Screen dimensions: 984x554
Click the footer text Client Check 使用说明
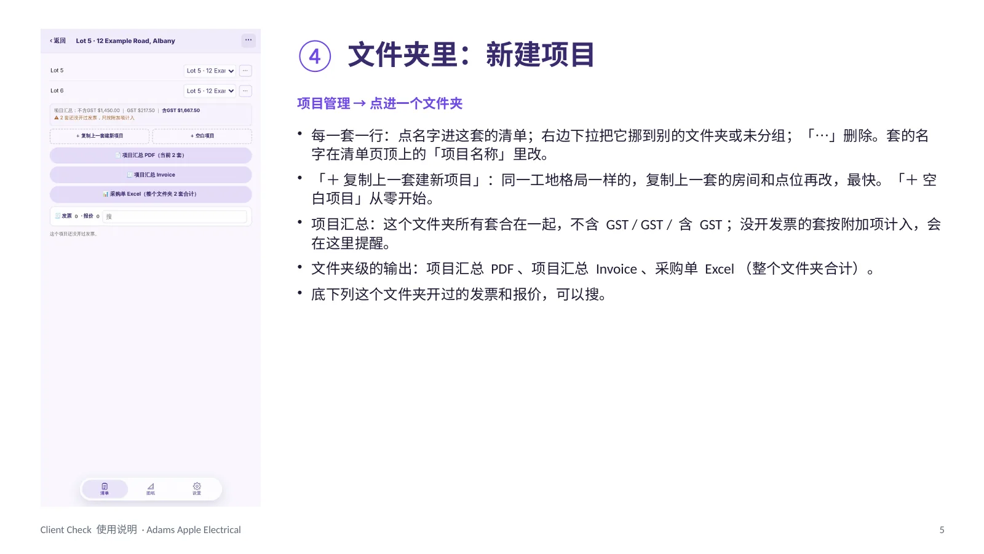click(89, 529)
